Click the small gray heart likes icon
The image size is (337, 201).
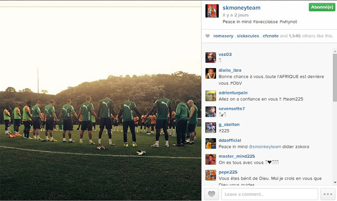coord(207,36)
